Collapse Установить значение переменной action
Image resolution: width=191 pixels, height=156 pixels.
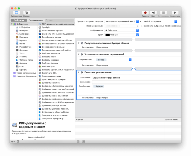pos(79,54)
